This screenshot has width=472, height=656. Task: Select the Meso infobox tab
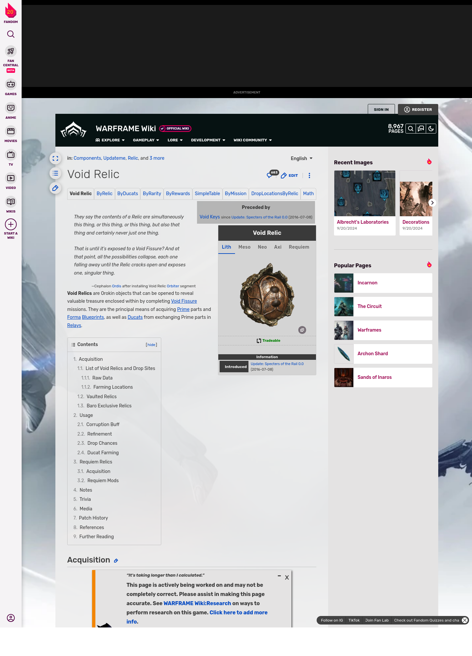245,247
